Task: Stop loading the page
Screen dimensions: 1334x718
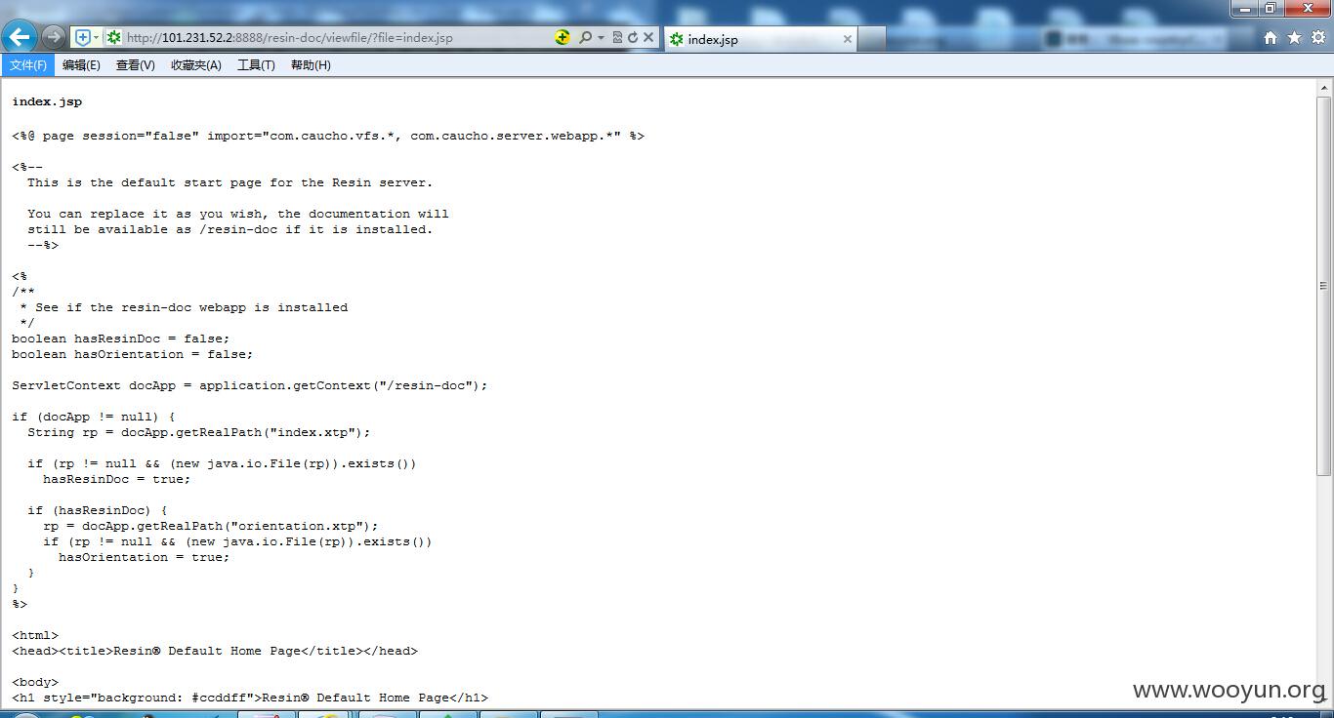Action: [x=648, y=37]
